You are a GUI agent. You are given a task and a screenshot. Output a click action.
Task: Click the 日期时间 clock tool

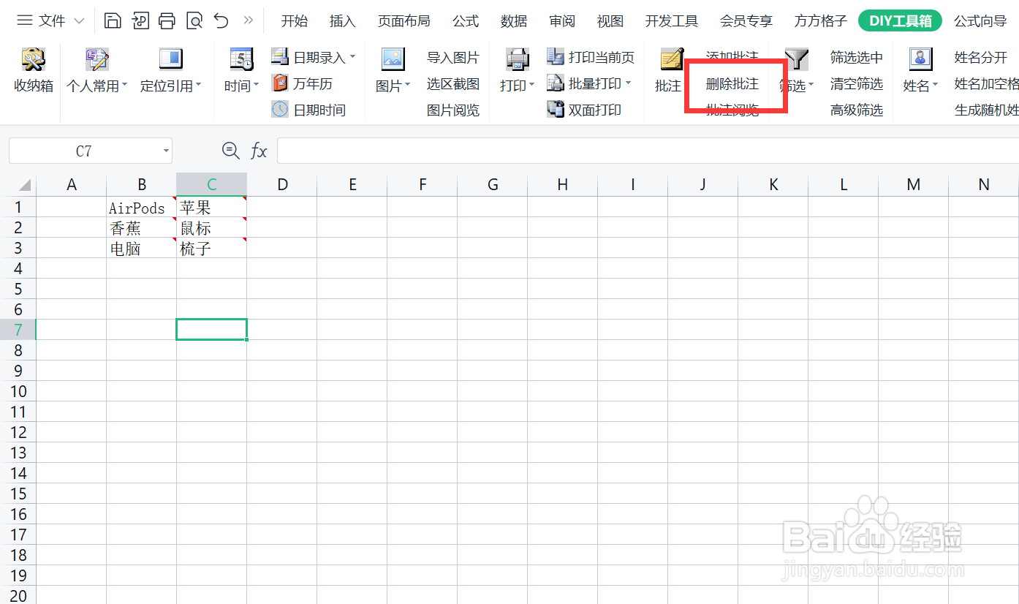point(308,110)
